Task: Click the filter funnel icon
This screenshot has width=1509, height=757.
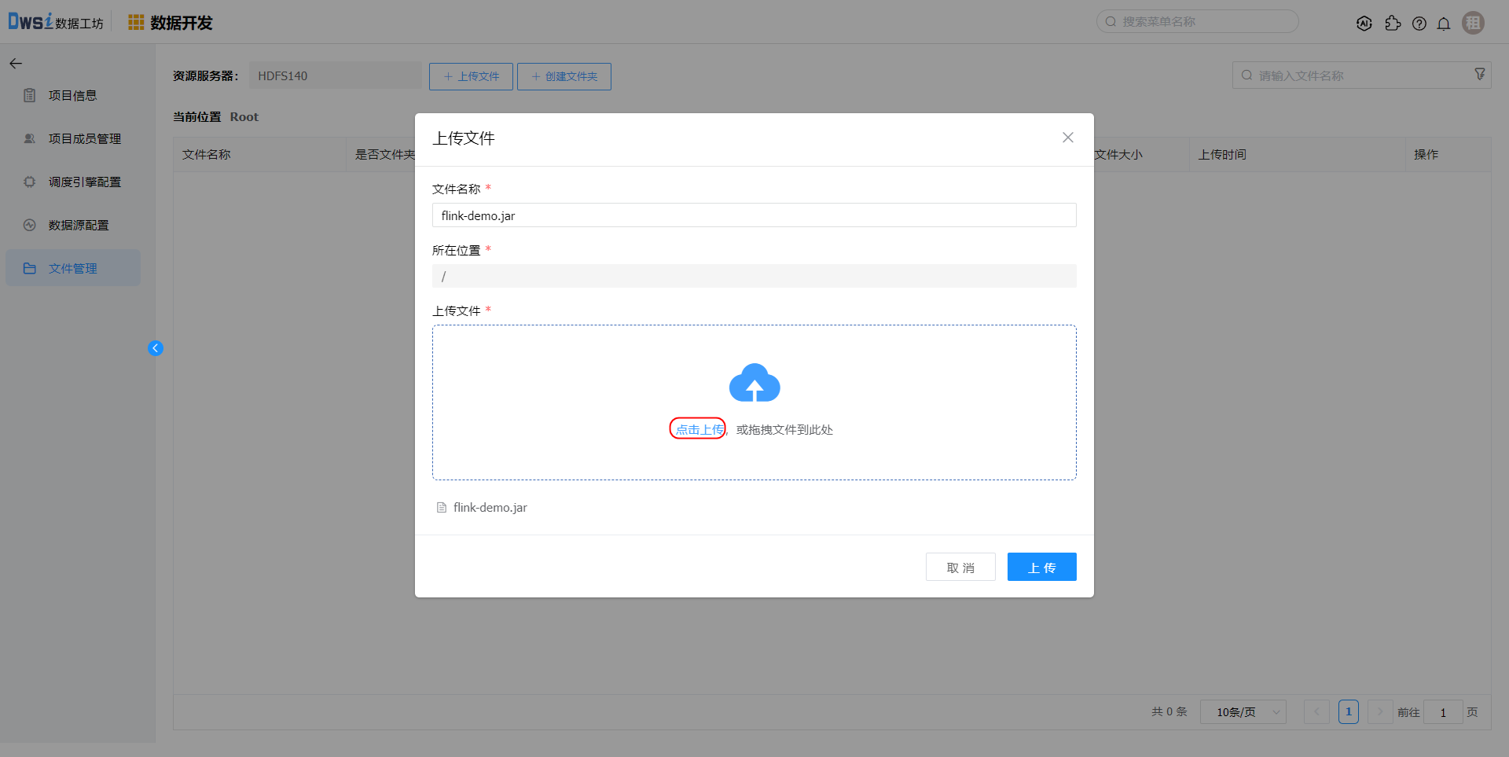Action: coord(1480,74)
